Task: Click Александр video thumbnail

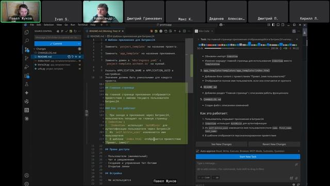Action: pos(103,11)
